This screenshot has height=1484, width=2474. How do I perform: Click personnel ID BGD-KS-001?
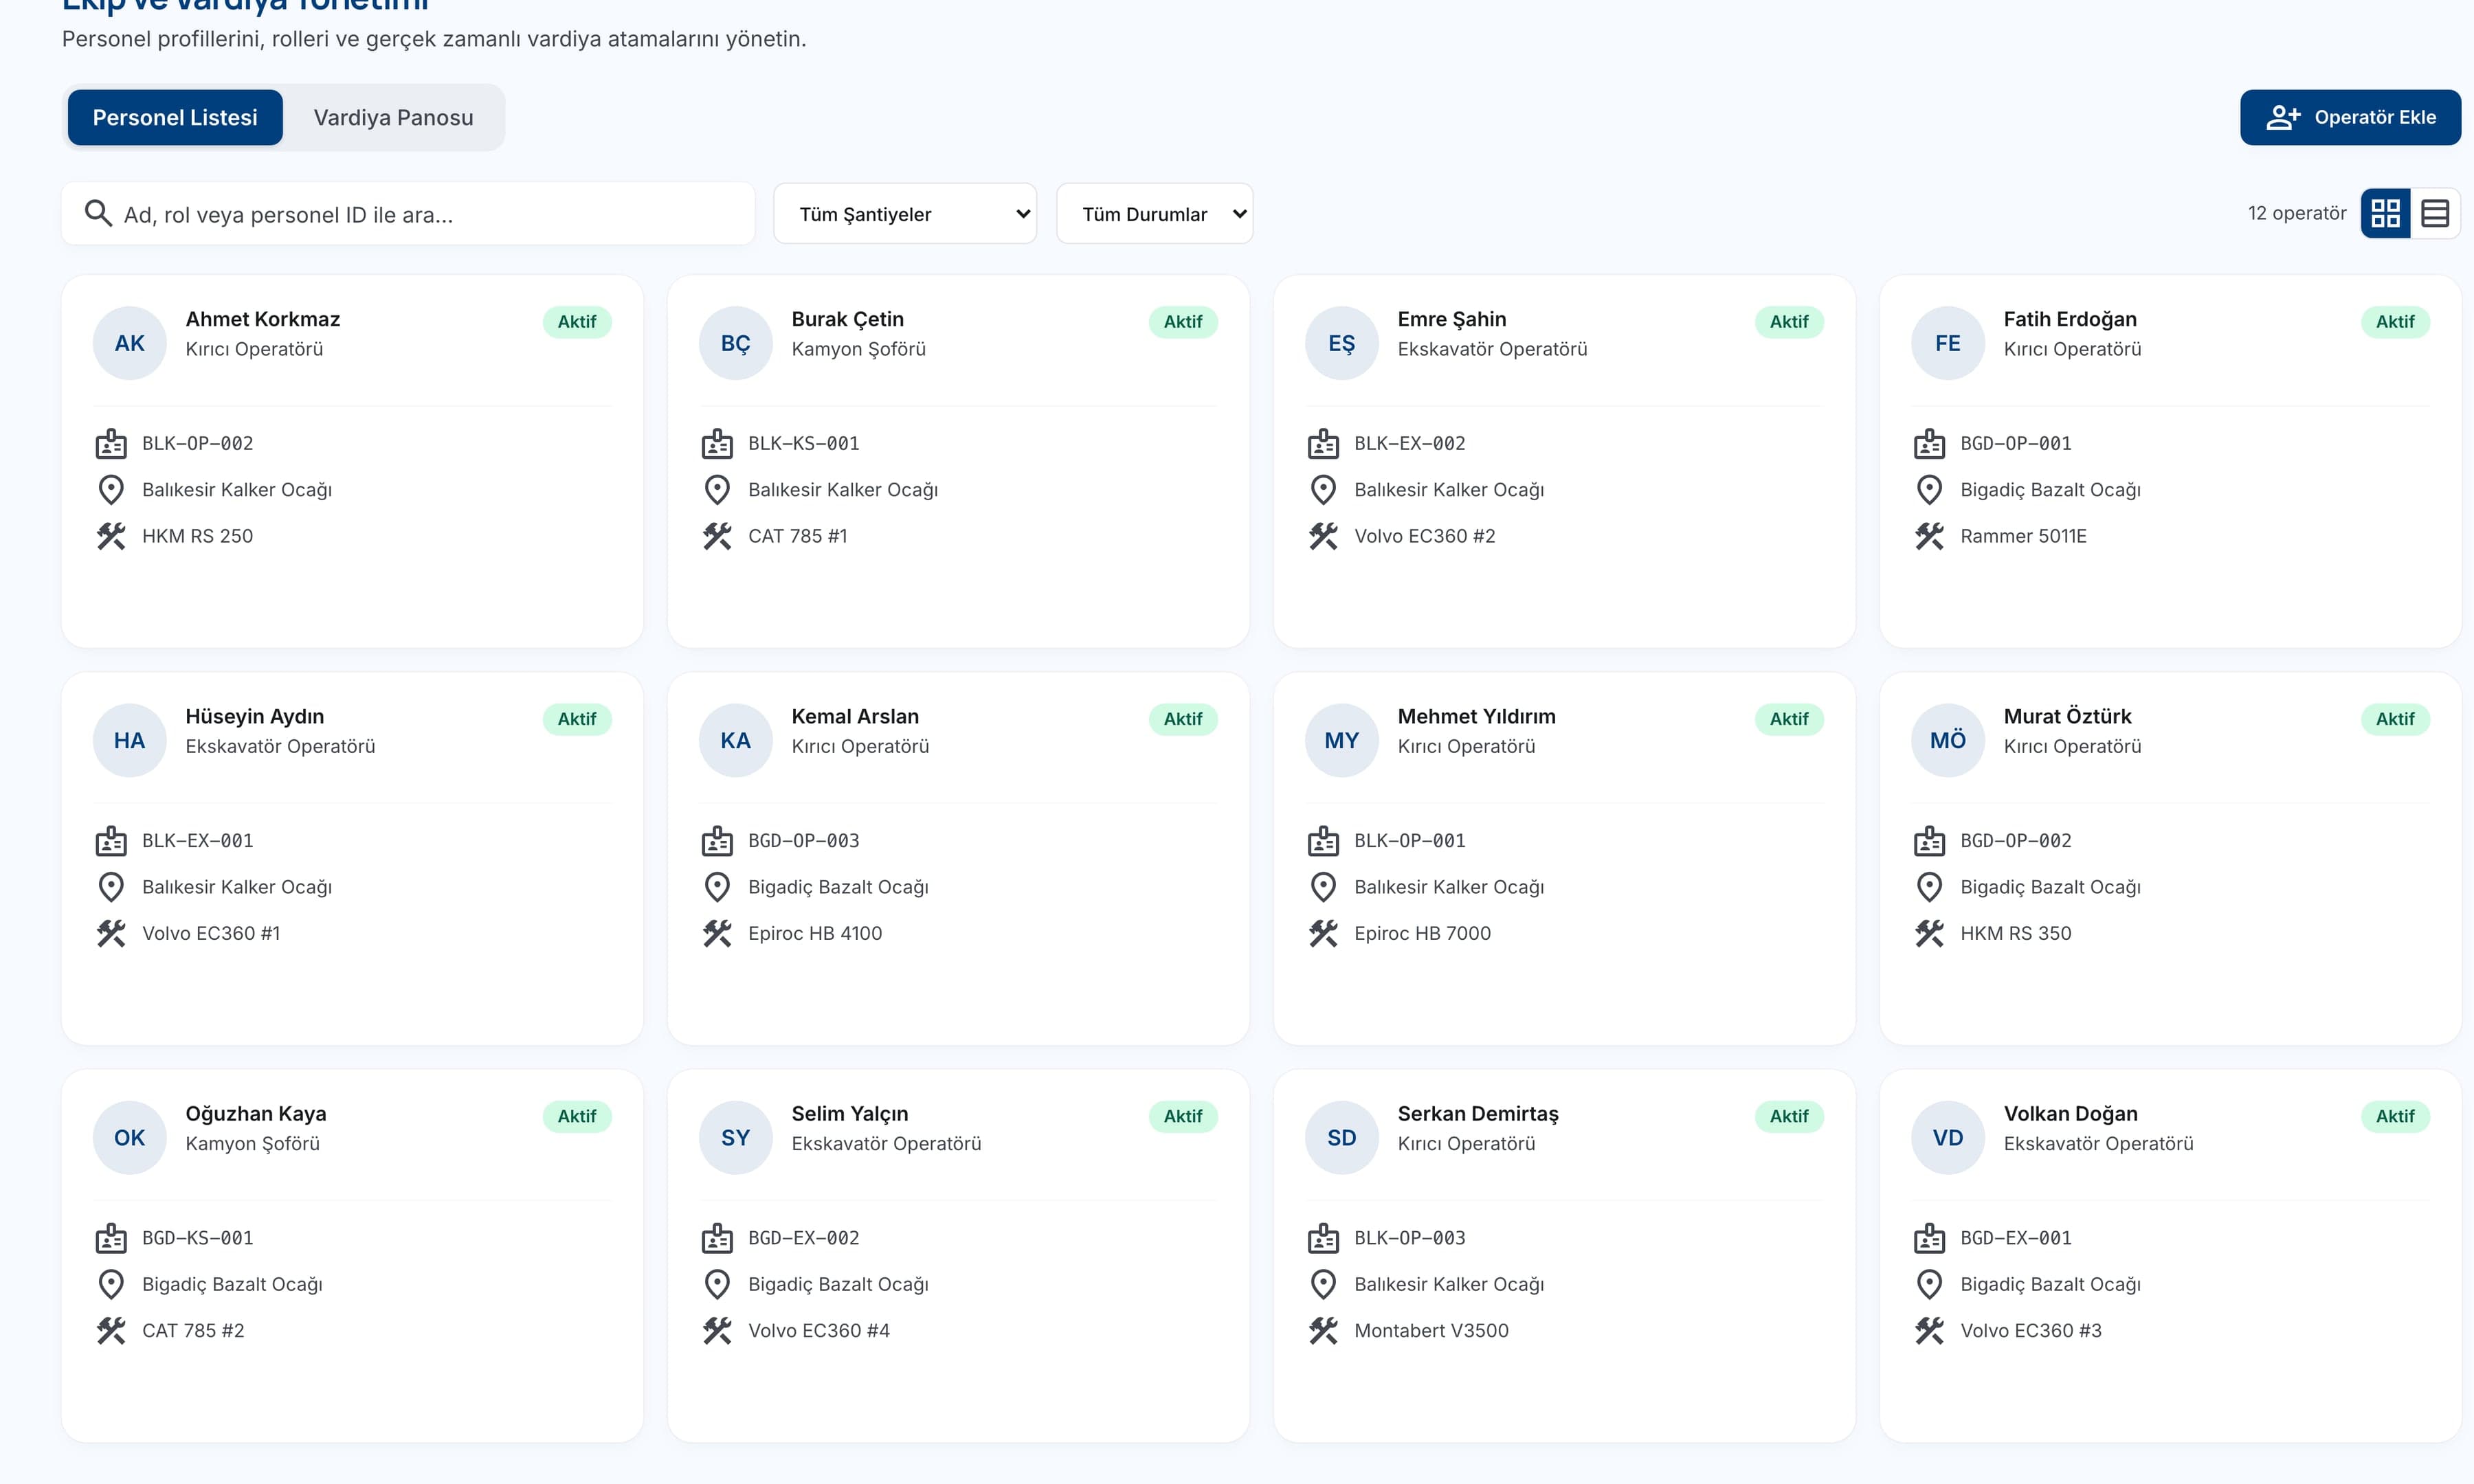(197, 1237)
